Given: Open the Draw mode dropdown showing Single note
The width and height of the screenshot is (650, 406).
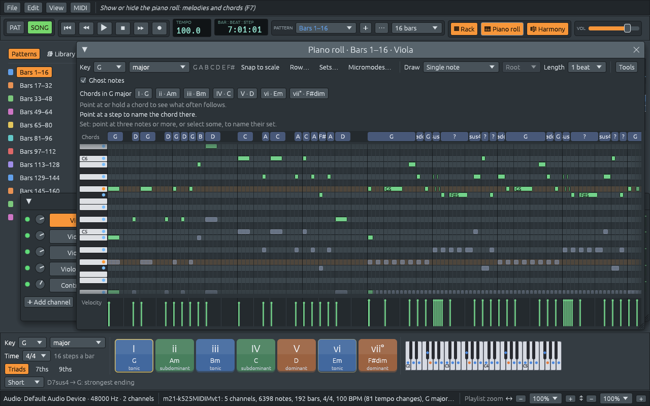Looking at the screenshot, I should pos(461,67).
